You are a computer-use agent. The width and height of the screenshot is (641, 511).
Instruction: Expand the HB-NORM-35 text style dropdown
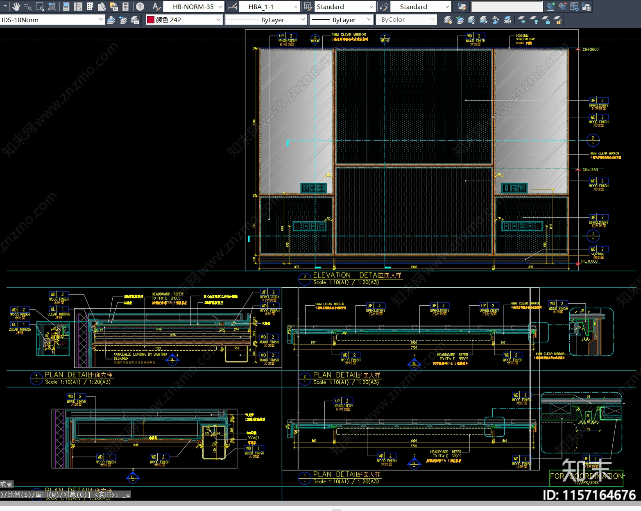pos(220,7)
